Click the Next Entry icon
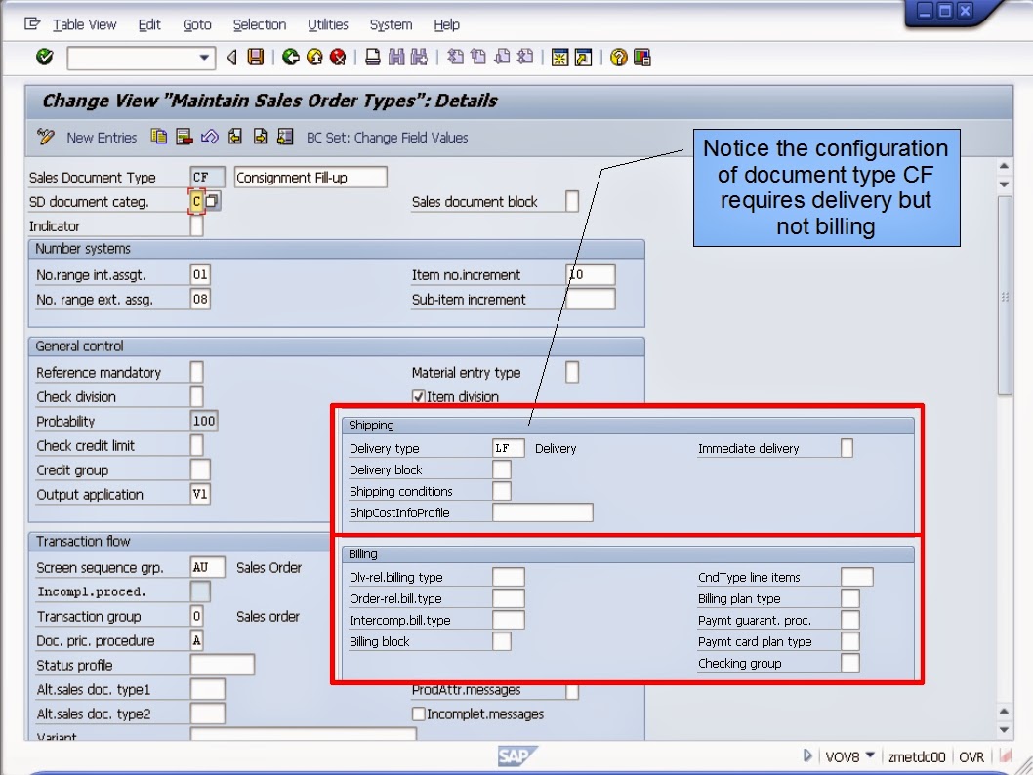 [x=261, y=137]
